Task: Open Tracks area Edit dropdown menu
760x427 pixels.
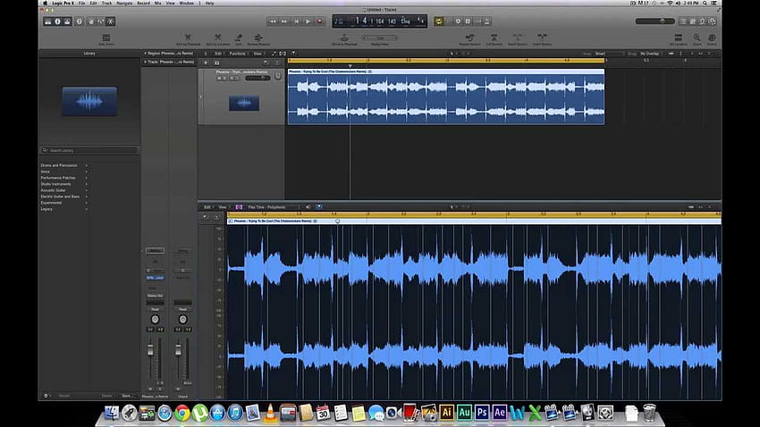Action: [218, 54]
